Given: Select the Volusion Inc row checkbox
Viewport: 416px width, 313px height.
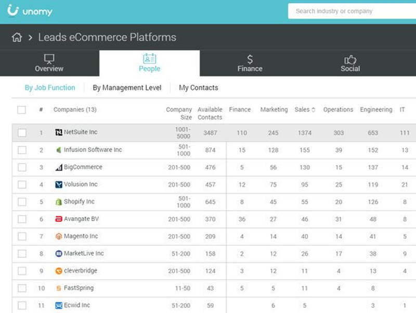Looking at the screenshot, I should click(x=22, y=185).
